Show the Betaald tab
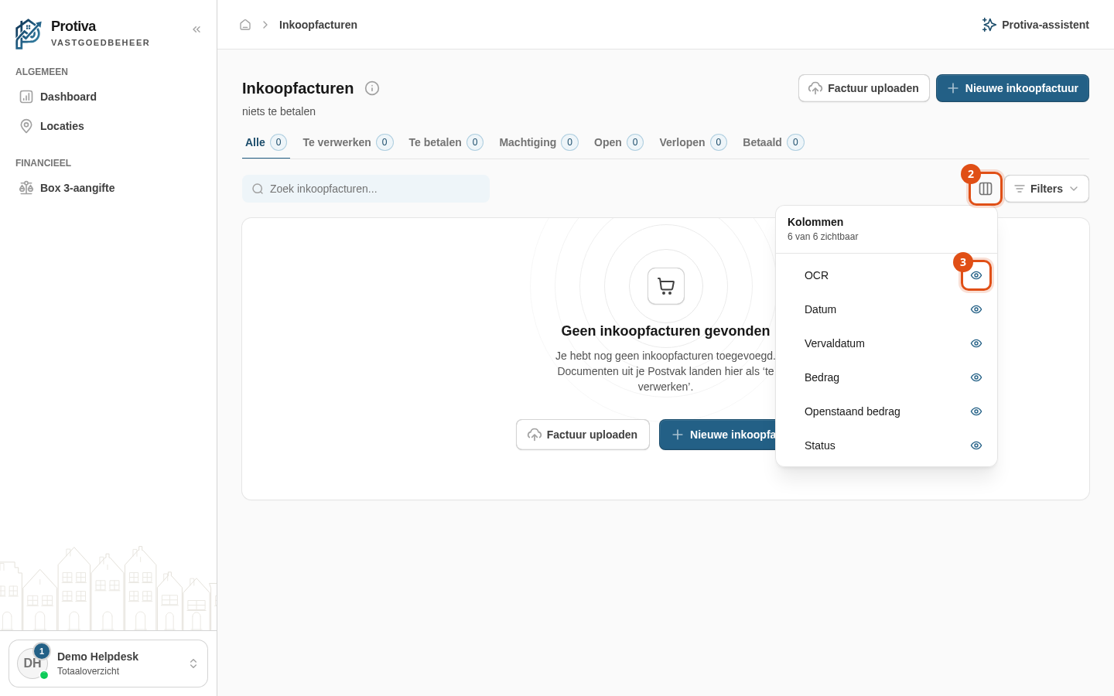 pyautogui.click(x=774, y=142)
